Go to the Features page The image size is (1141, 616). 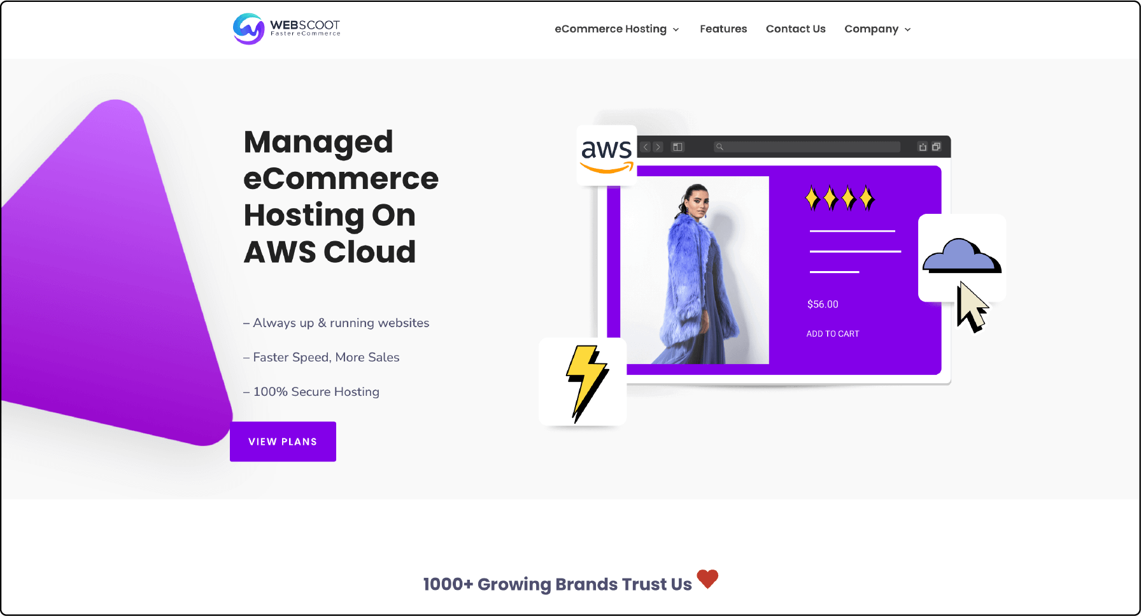tap(723, 29)
